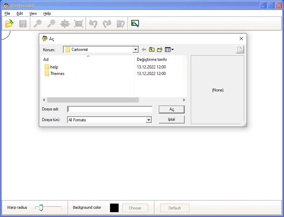Select the Themes folder name
Viewport: 284px width, 217px height.
tap(57, 74)
